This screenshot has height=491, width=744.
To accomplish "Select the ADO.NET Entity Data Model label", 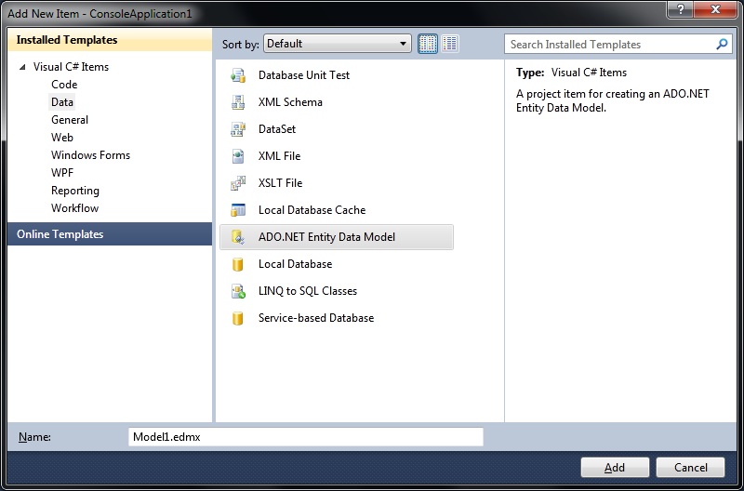I will [326, 237].
